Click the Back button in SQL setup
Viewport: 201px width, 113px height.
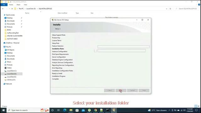point(109,90)
